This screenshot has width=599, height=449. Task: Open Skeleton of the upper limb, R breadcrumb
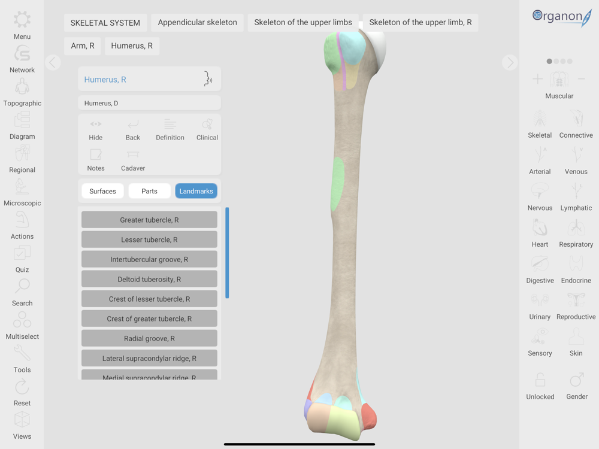420,23
